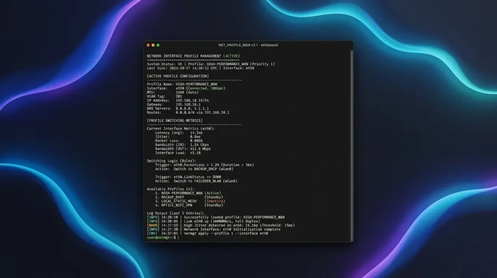This screenshot has height=278, width=497.
Task: Click profile row 1 marked '(Active)'
Action: 188,193
